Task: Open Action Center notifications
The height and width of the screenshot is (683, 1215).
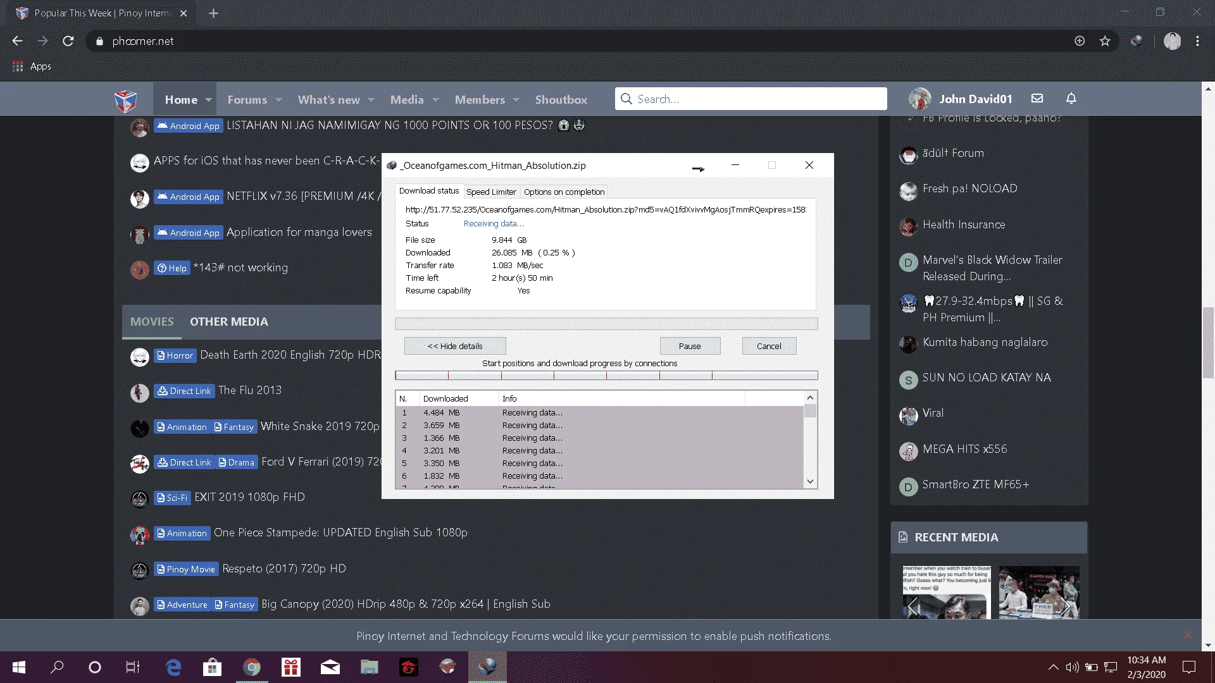Action: pos(1189,667)
